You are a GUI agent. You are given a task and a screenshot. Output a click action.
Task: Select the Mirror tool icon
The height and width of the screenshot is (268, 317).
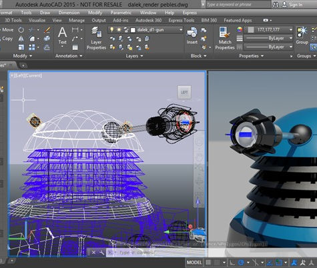(21, 39)
